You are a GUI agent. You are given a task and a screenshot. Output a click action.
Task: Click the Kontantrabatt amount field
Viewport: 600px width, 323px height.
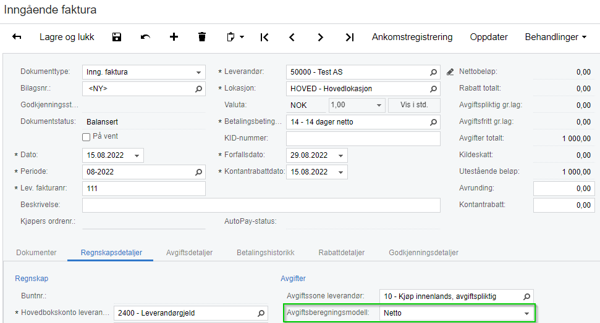pyautogui.click(x=564, y=205)
